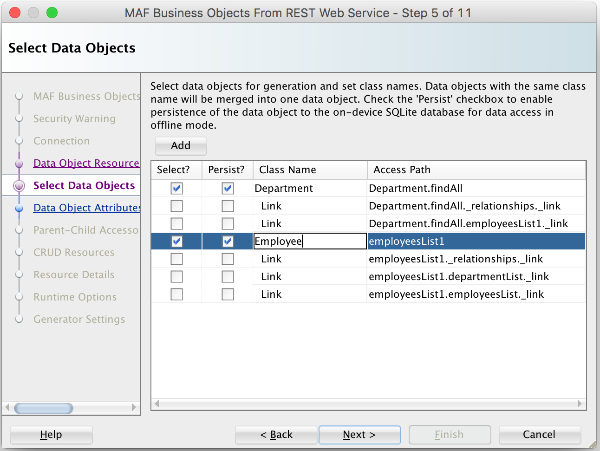The height and width of the screenshot is (451, 600).
Task: Click the Persist? column header
Action: click(228, 170)
